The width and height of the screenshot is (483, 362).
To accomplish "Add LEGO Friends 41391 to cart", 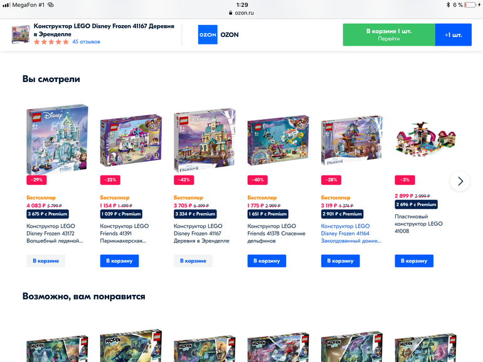I will pyautogui.click(x=119, y=261).
